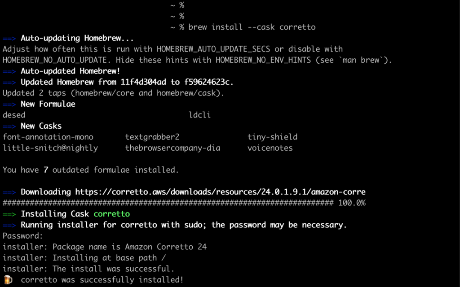
Task: Click the tiny-shield cask entry
Action: (x=273, y=137)
